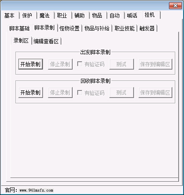Select the 喊话 tab
Screen dimensions: 184x195
tap(132, 15)
